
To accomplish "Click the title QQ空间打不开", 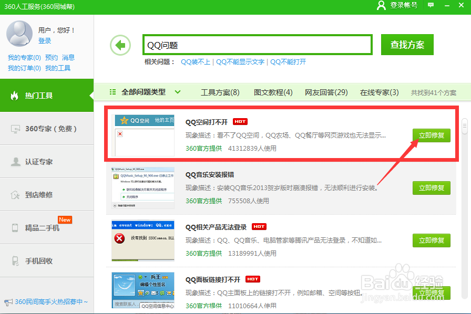I will [207, 122].
